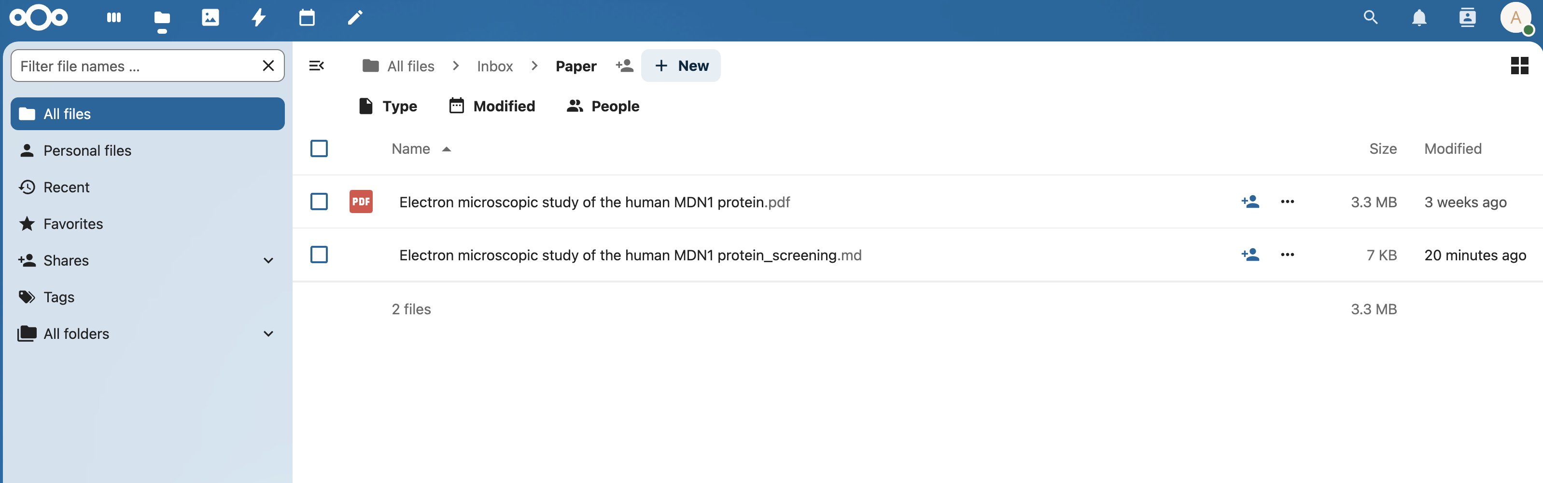Open the Modified filter dropdown
This screenshot has height=483, width=1543.
[x=492, y=106]
